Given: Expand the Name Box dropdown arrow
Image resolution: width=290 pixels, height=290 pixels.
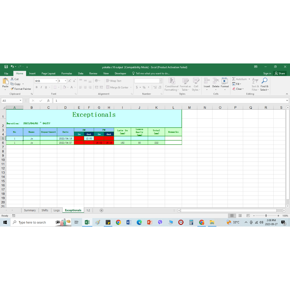Looking at the screenshot, I should [20, 101].
